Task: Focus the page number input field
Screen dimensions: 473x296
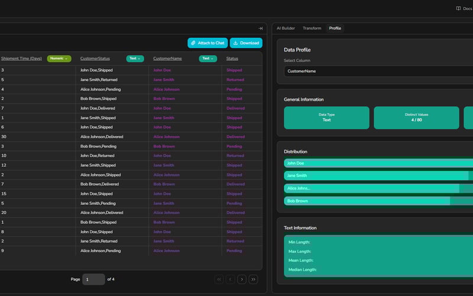Action: coord(93,279)
